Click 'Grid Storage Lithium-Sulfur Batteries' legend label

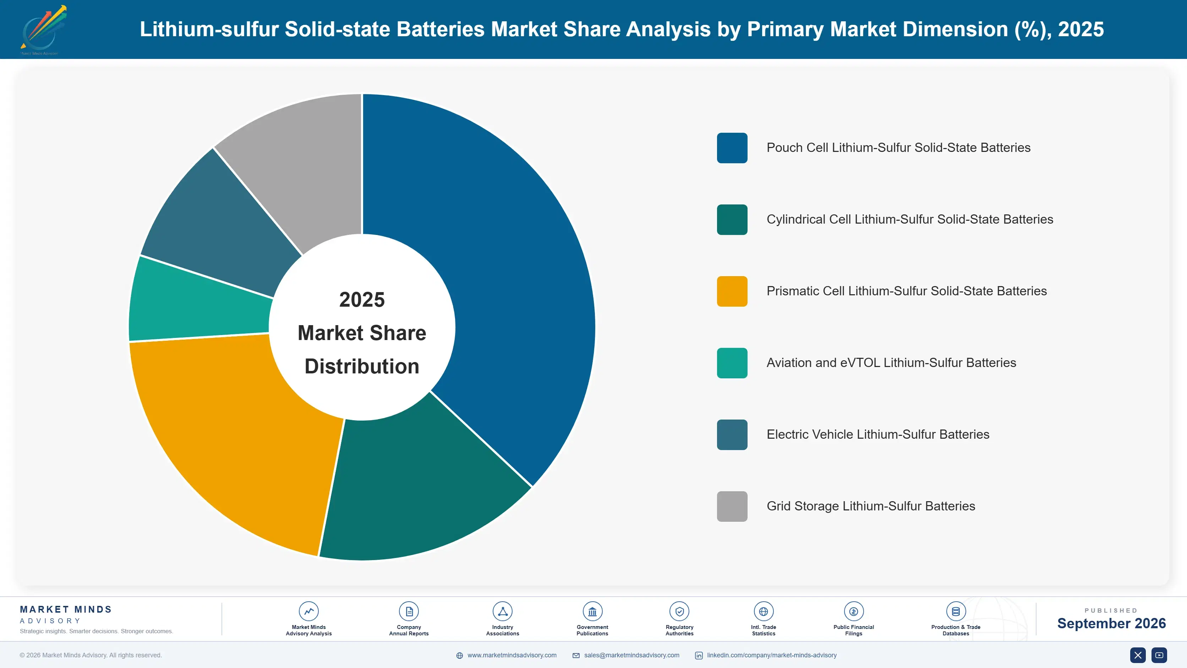(x=871, y=506)
